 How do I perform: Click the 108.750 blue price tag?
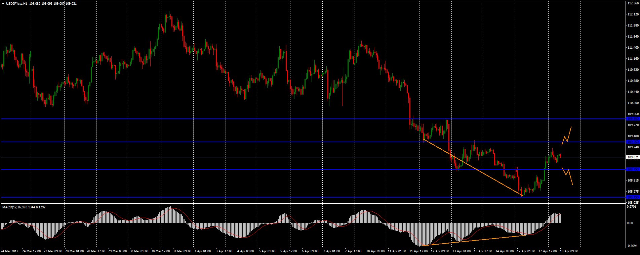coord(633,169)
